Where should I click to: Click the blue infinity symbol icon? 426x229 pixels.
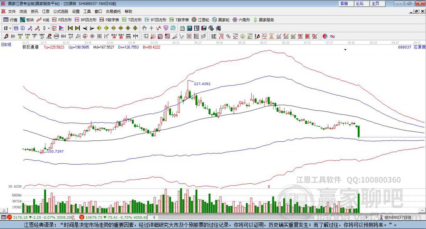332,36
